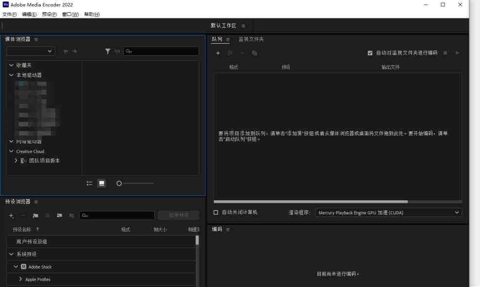Toggle automatic encoding of watch folders checkbox
Screen dimensions: 480x287
[370, 53]
